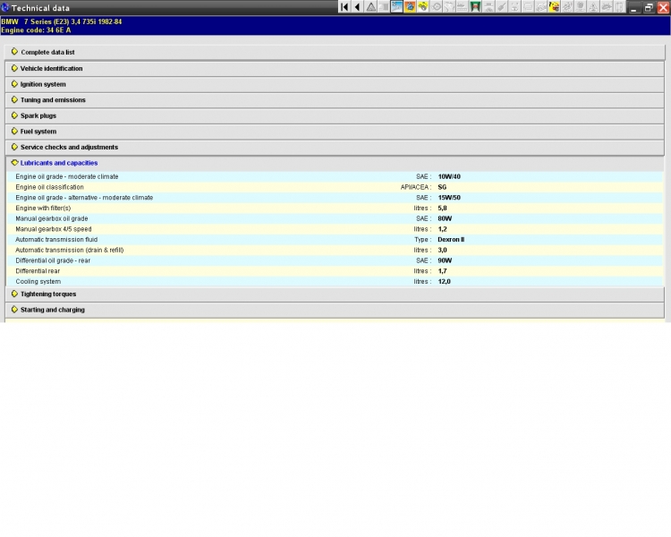This screenshot has height=537, width=671.
Task: Expand Service checks and adjustments
Action: pyautogui.click(x=69, y=147)
